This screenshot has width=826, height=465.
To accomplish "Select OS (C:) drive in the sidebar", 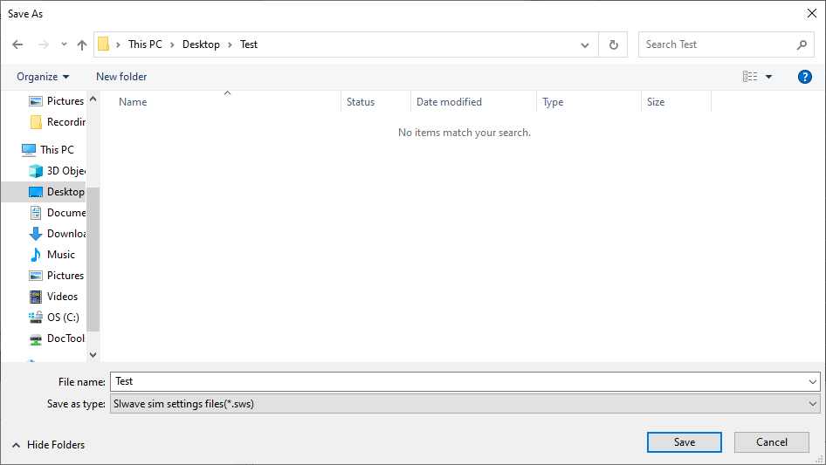I will click(62, 318).
